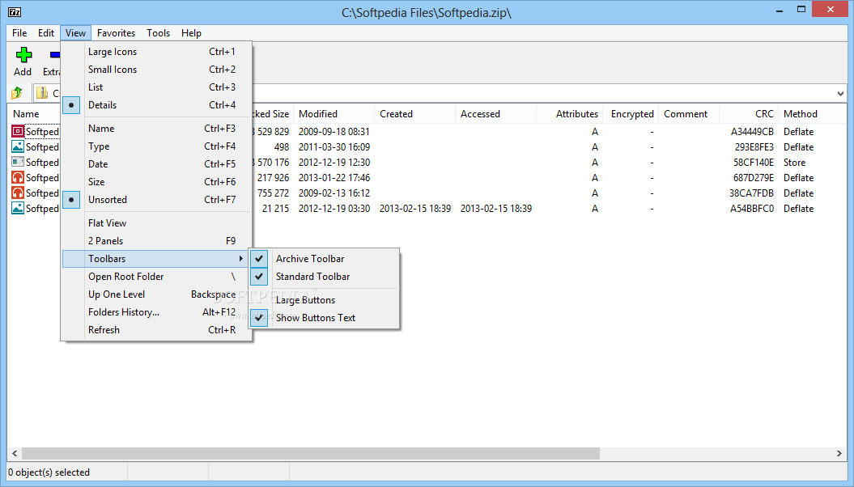854x487 pixels.
Task: Select the Softped image file created 2013-02-15
Action: coord(36,209)
